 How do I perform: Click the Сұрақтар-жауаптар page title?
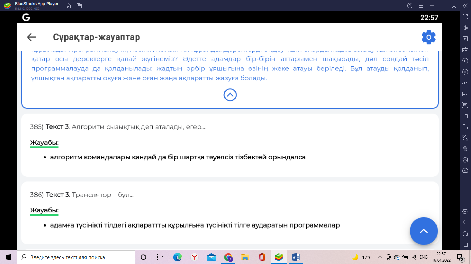point(97,37)
